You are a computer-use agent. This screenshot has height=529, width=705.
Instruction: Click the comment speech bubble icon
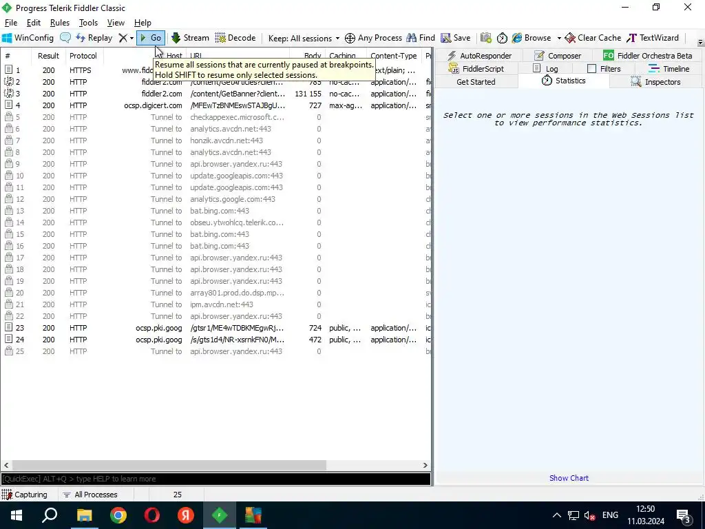[x=65, y=38]
